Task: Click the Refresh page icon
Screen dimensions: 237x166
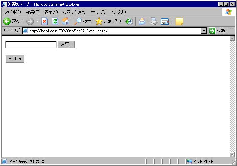Action: pos(55,21)
